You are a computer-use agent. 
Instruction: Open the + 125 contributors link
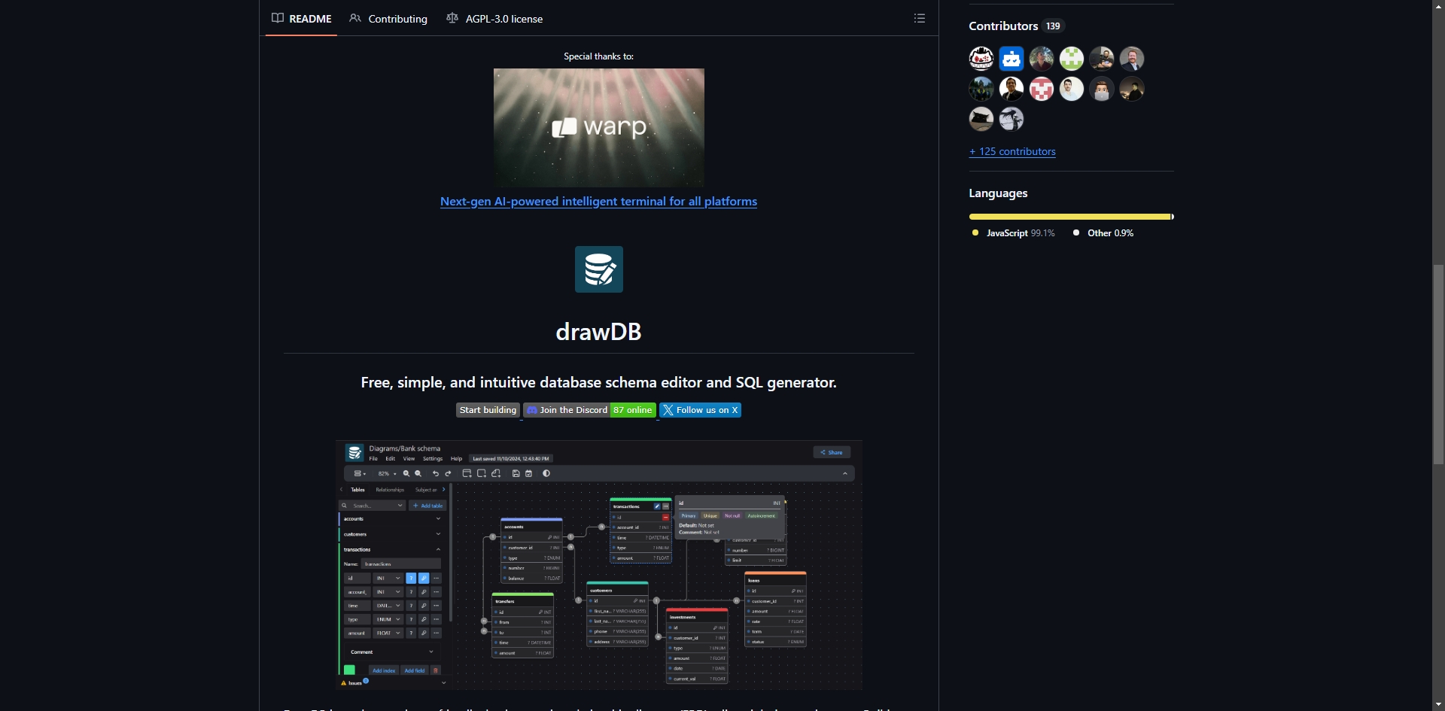[x=1012, y=151]
